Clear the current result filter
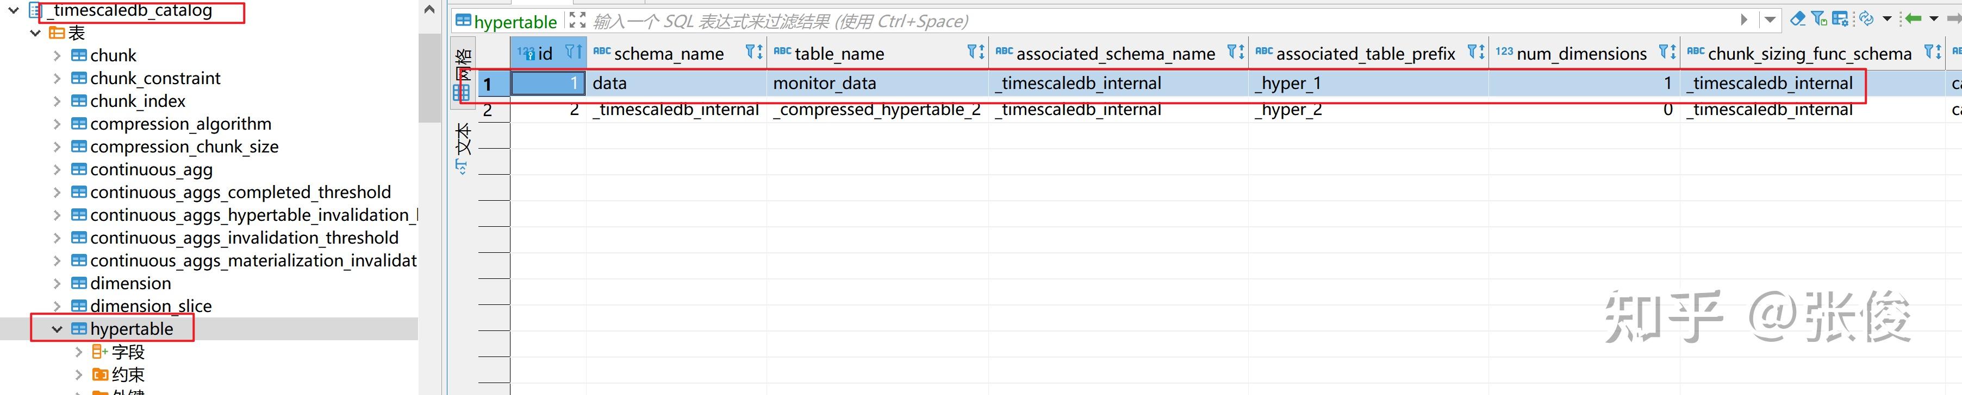The width and height of the screenshot is (1962, 395). (x=1797, y=18)
